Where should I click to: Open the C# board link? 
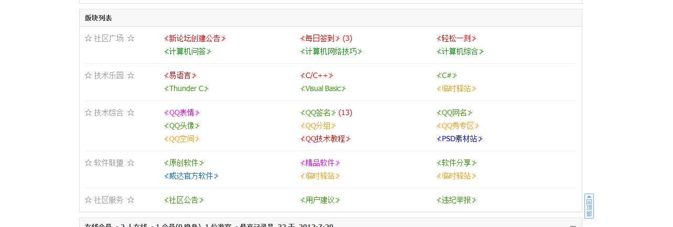coord(447,75)
